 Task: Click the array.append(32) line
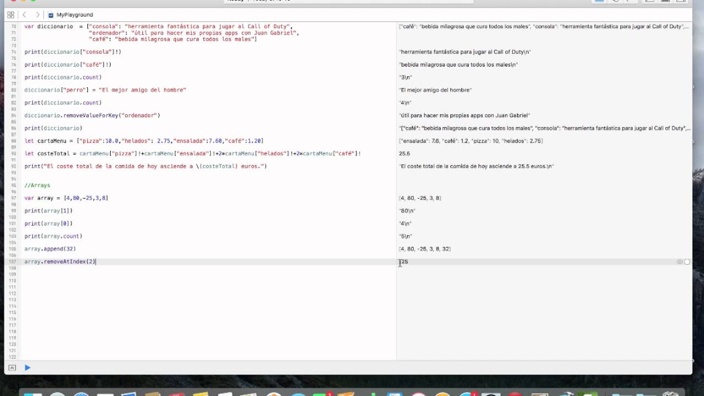[x=50, y=249]
